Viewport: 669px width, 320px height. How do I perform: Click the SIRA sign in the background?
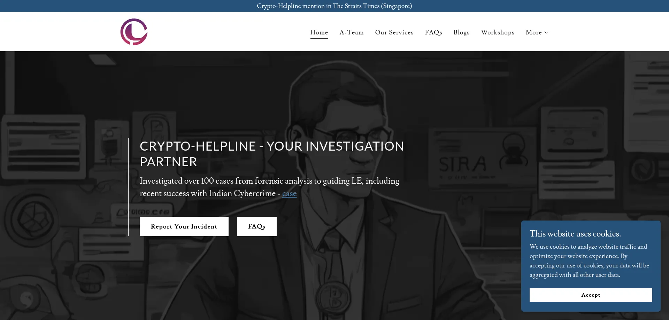point(462,164)
